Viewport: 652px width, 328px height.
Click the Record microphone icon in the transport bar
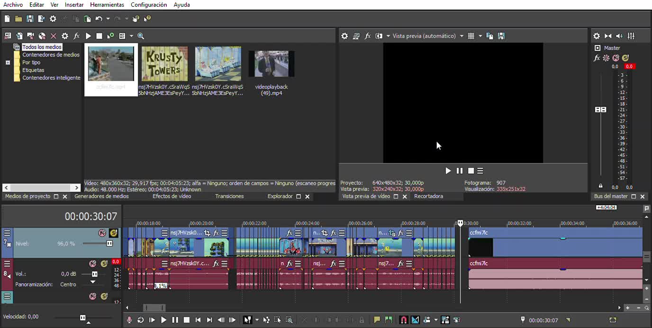[x=129, y=320]
